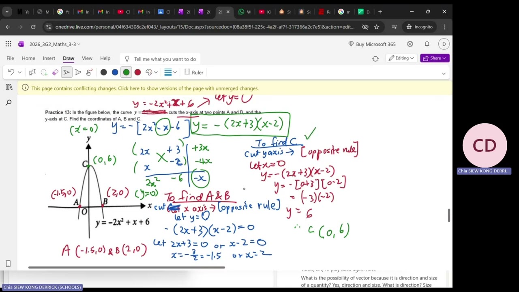Image resolution: width=519 pixels, height=292 pixels.
Task: Open the notebook navigation pane icon
Action: coord(9,87)
